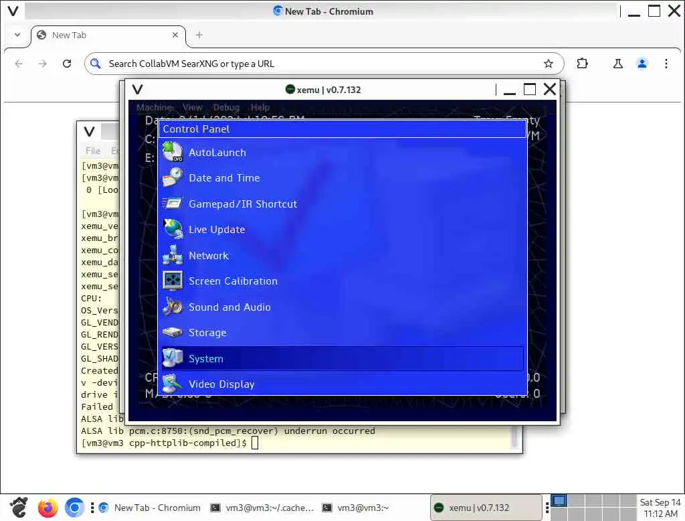The image size is (685, 521).
Task: Bookmark this page with the star
Action: [549, 64]
